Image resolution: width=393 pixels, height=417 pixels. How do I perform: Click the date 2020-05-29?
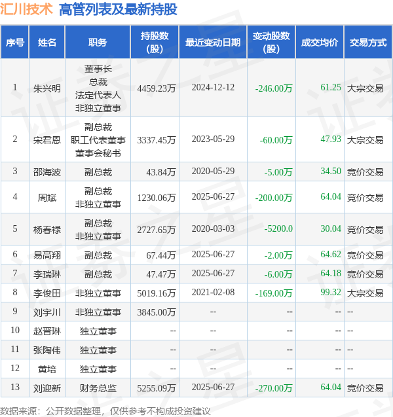click(x=213, y=171)
